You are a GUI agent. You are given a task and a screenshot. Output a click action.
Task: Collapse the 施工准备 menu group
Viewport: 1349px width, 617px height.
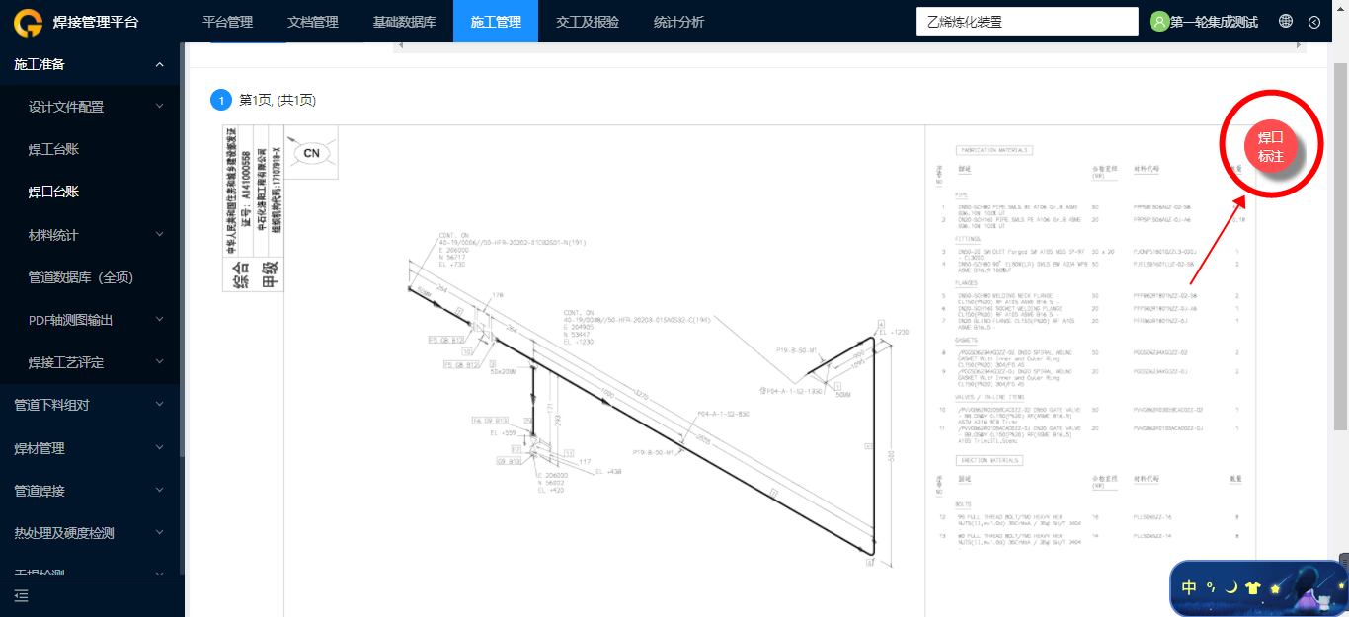89,64
